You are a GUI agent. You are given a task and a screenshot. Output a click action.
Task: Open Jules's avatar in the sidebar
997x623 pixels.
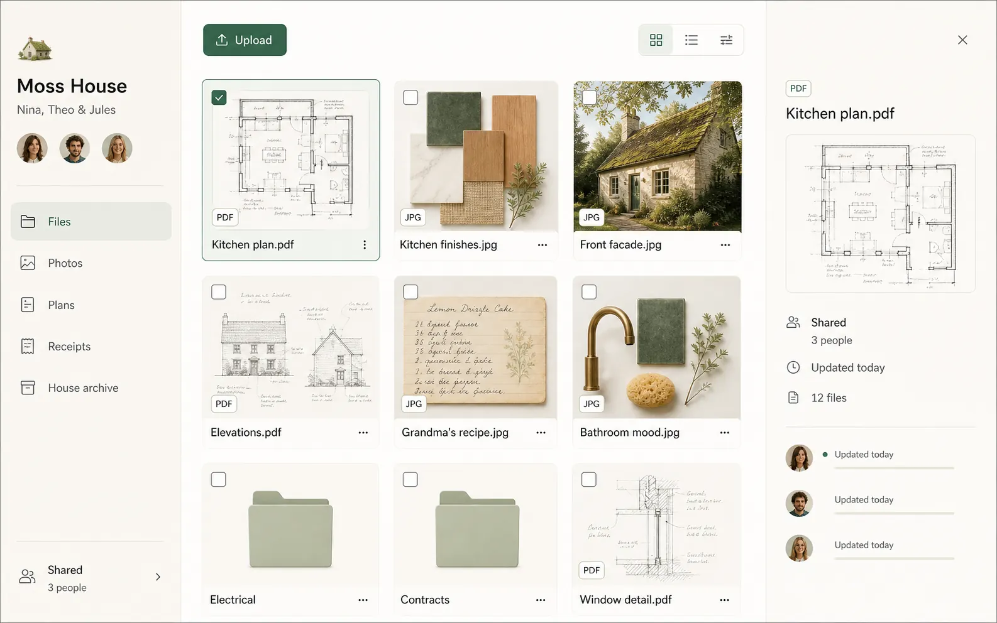117,148
